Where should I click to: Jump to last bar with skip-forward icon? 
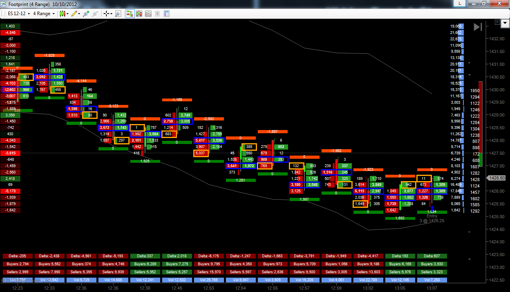tap(478, 27)
